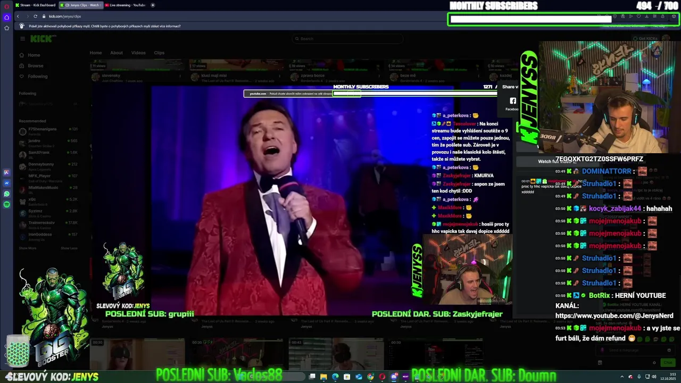Open Opera sidebar bookmarks star icon
This screenshot has width=681, height=383.
click(x=6, y=28)
